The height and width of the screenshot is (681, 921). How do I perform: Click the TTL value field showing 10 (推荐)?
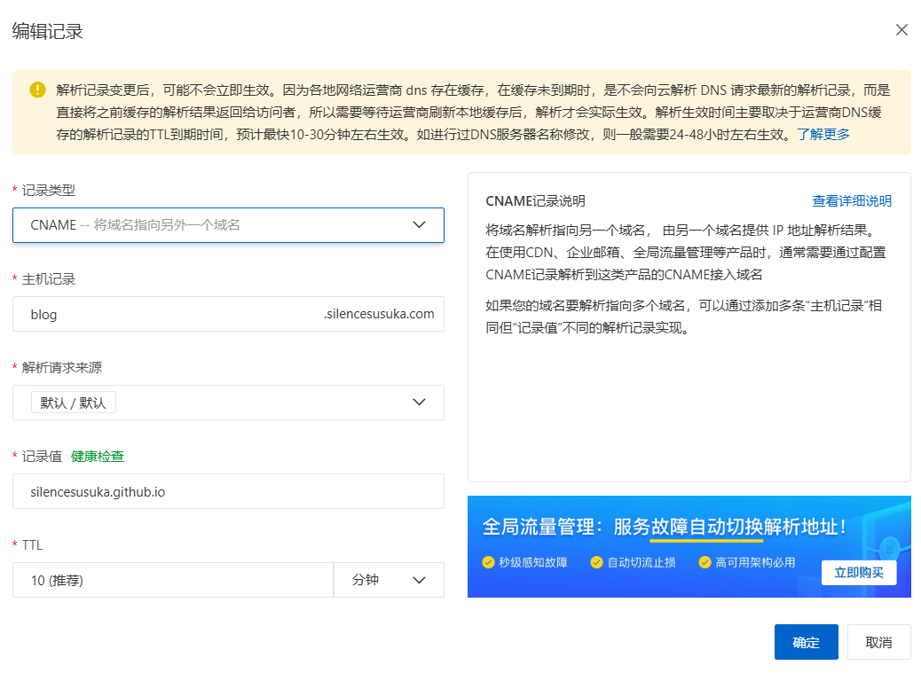pyautogui.click(x=173, y=580)
